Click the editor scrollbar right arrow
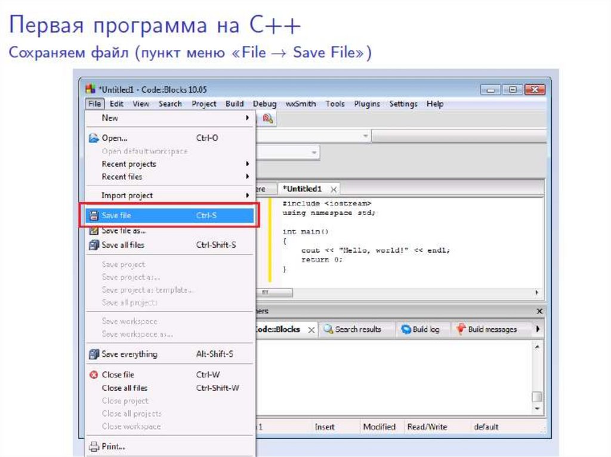This screenshot has height=457, width=611. [536, 293]
